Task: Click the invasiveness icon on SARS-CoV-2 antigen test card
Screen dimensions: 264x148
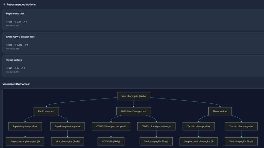Action: [26, 45]
